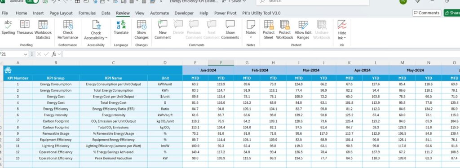
Task: Click the Delete comment icon
Action: pyautogui.click(x=178, y=25)
